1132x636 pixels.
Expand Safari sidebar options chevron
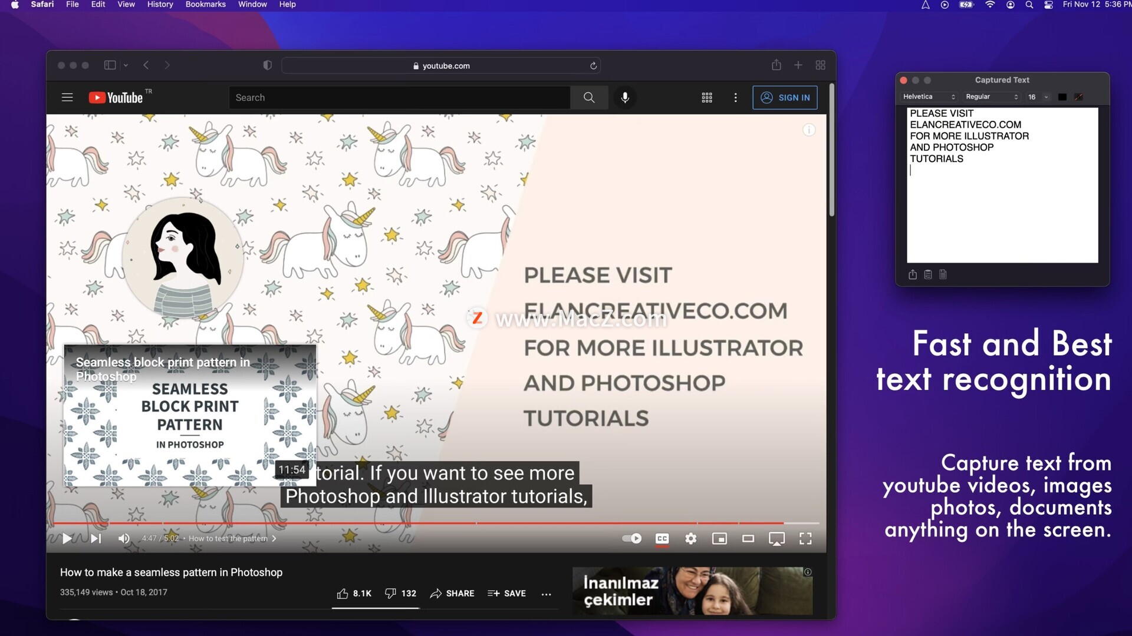(126, 66)
